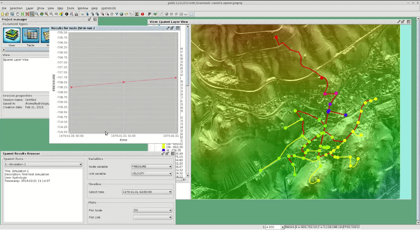Click the Filter funnel toolbar icon
420x230 pixels.
[116, 14]
